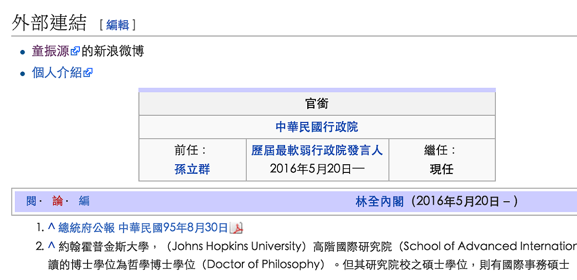
Task: Click the PDF icon after 總統府公報 reference
Action: (237, 228)
